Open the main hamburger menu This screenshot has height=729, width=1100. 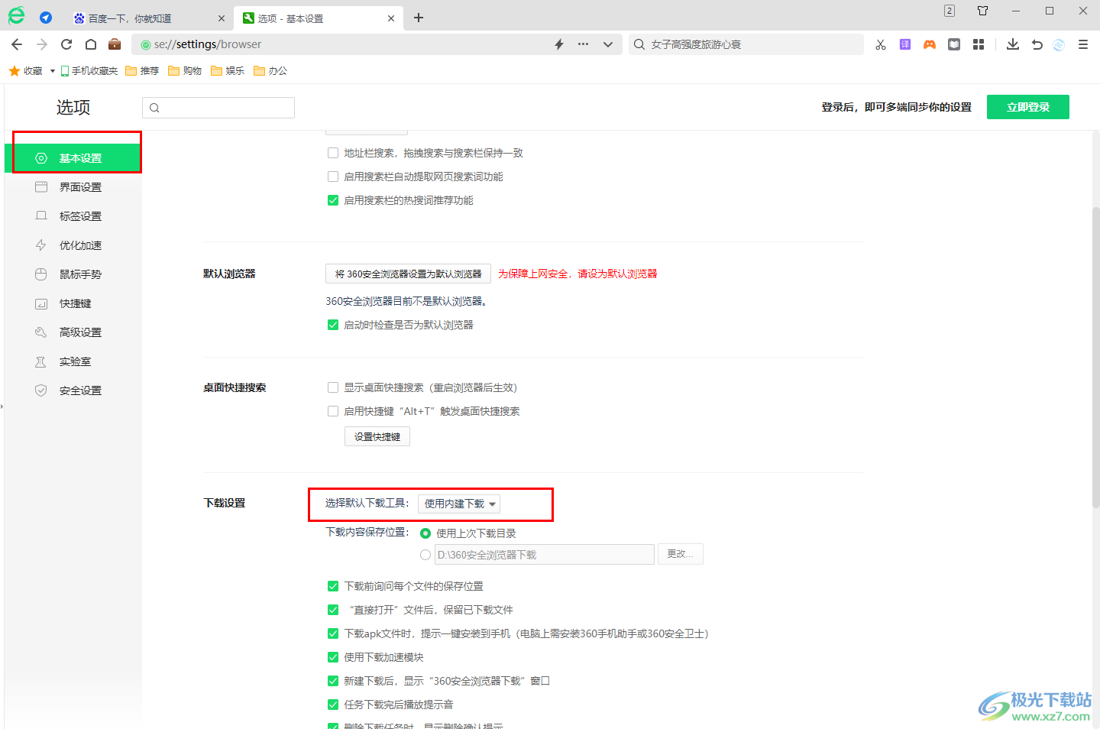click(1083, 44)
